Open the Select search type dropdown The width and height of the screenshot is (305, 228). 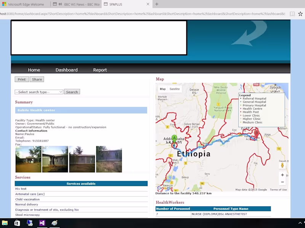(39, 92)
